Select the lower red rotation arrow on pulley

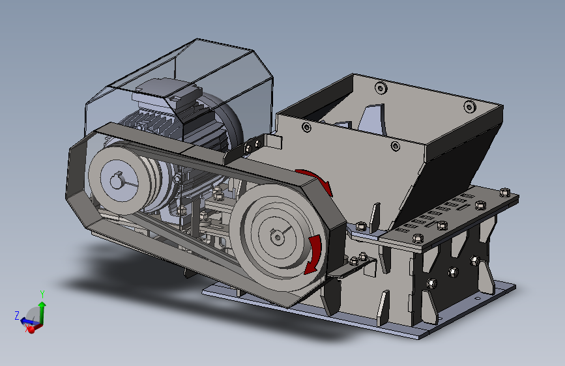[x=313, y=255]
